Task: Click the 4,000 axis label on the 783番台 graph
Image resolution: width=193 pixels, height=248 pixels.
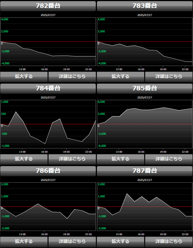Action: click(101, 19)
